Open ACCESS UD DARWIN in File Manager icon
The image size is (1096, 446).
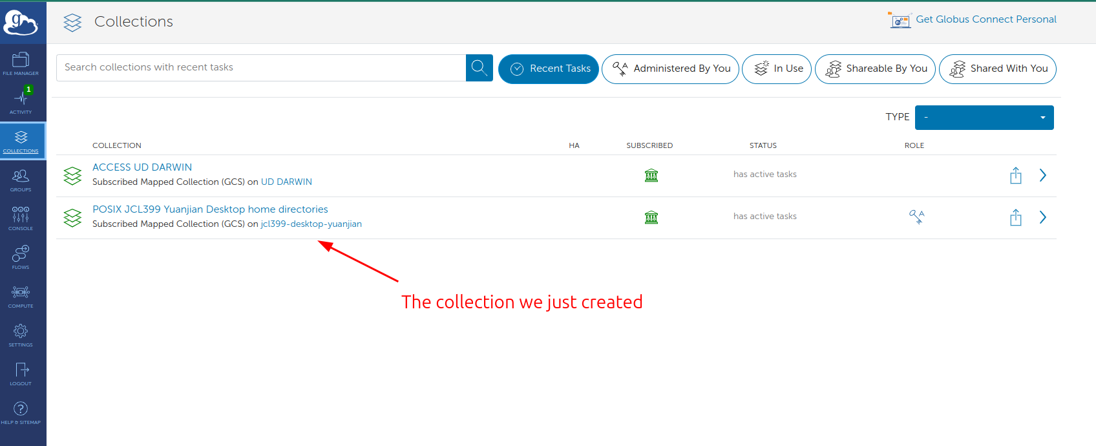point(1016,175)
